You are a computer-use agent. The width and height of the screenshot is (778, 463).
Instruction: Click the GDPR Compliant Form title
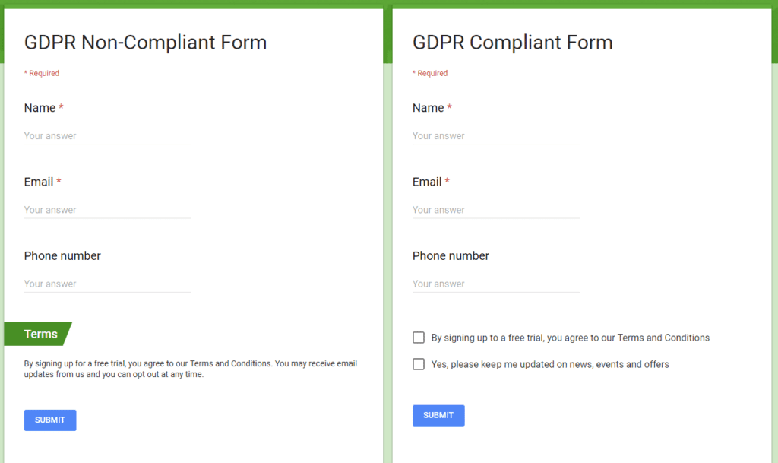click(513, 43)
